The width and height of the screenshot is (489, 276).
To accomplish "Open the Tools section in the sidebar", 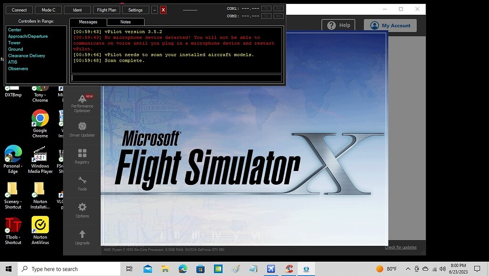I will pyautogui.click(x=82, y=184).
